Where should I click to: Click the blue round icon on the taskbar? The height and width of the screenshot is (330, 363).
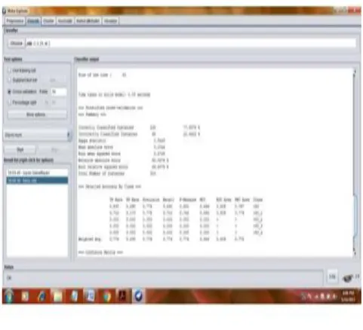[x=139, y=296]
